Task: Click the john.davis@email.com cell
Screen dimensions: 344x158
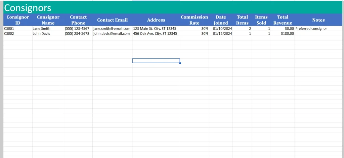Action: pyautogui.click(x=112, y=34)
